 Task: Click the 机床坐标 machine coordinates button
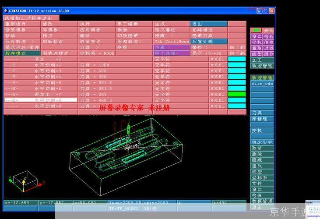click(x=262, y=142)
